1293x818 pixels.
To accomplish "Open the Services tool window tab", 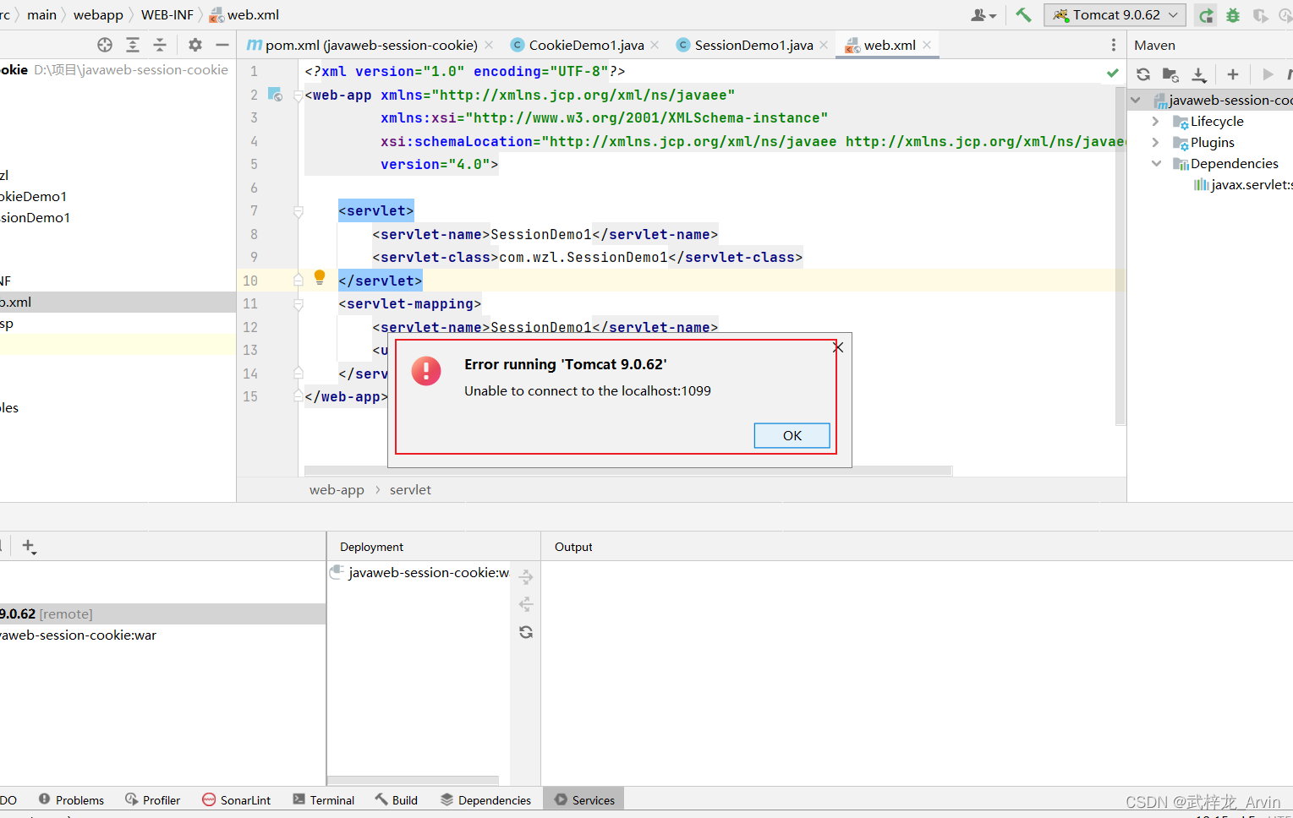I will point(584,799).
